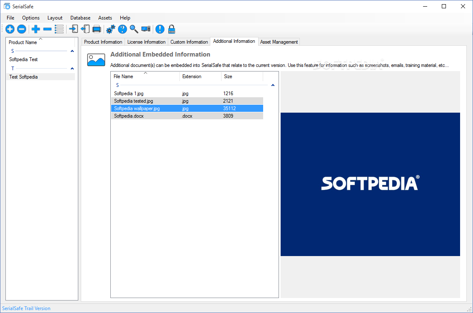Click the printer toolbar icon
The width and height of the screenshot is (473, 313).
(97, 29)
